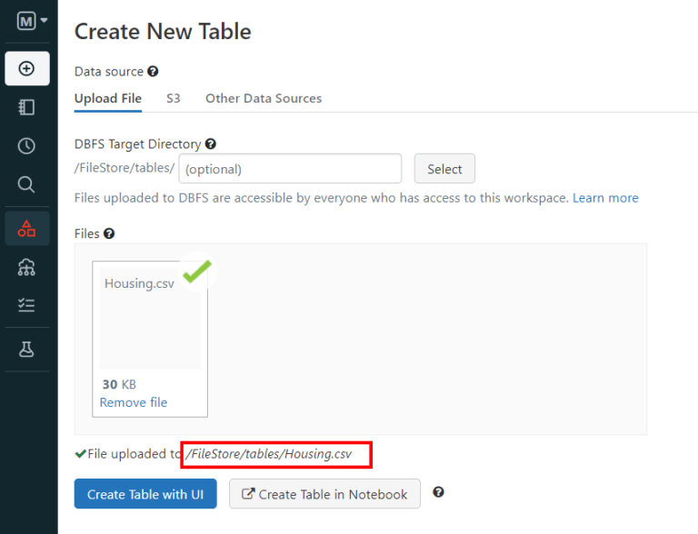Image resolution: width=698 pixels, height=534 pixels.
Task: Select the Data shapes icon in sidebar
Action: (x=26, y=228)
